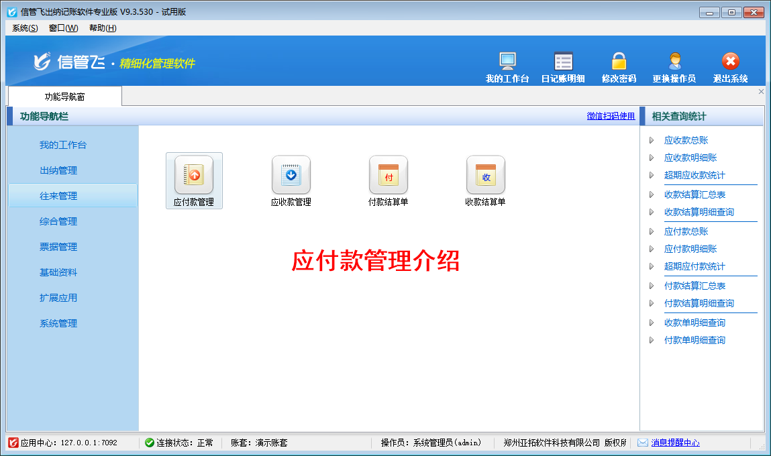Image resolution: width=771 pixels, height=456 pixels.
Task: Click the 更换操作员 user icon
Action: (x=674, y=62)
